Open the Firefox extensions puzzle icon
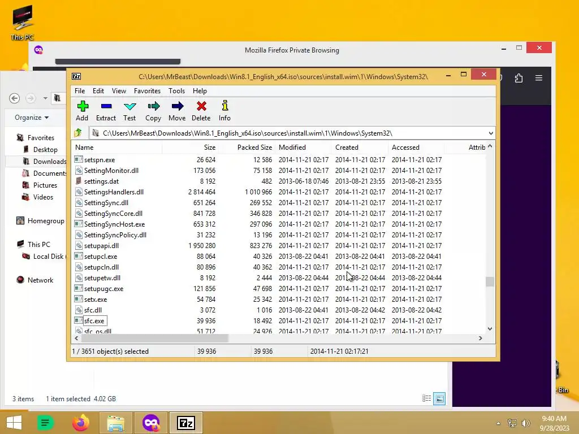This screenshot has height=434, width=579. 518,78
